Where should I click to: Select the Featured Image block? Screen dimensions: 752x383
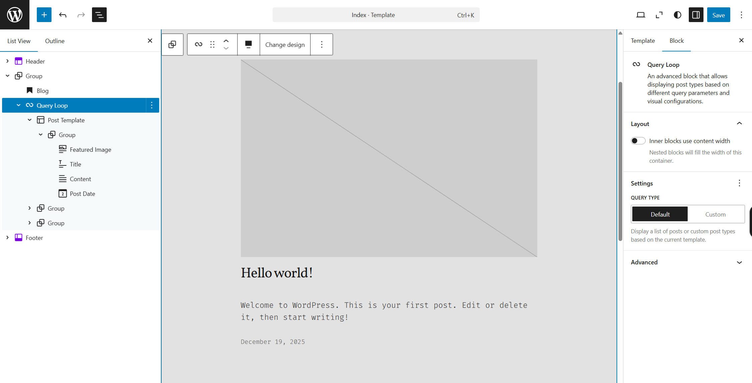pos(90,149)
